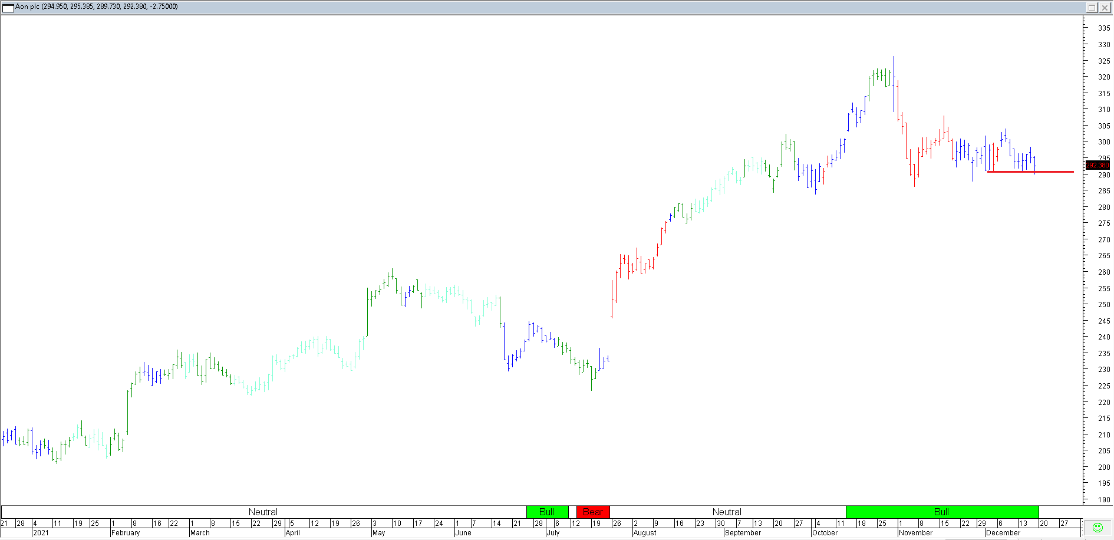Image resolution: width=1114 pixels, height=540 pixels.
Task: Select the 'July' month label
Action: (x=553, y=533)
